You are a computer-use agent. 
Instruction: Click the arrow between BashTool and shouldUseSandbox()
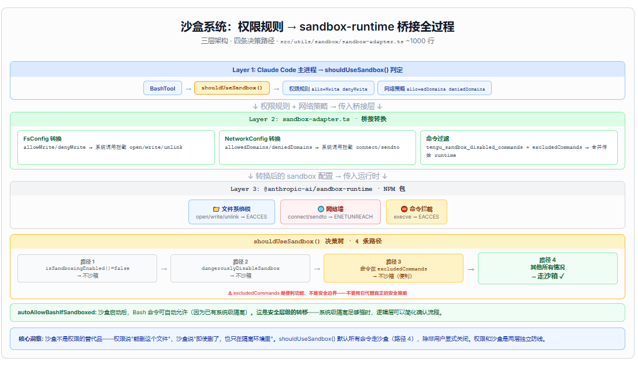pos(188,88)
